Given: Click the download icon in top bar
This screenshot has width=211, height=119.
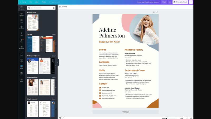Looking at the screenshot, I should coord(170,2).
